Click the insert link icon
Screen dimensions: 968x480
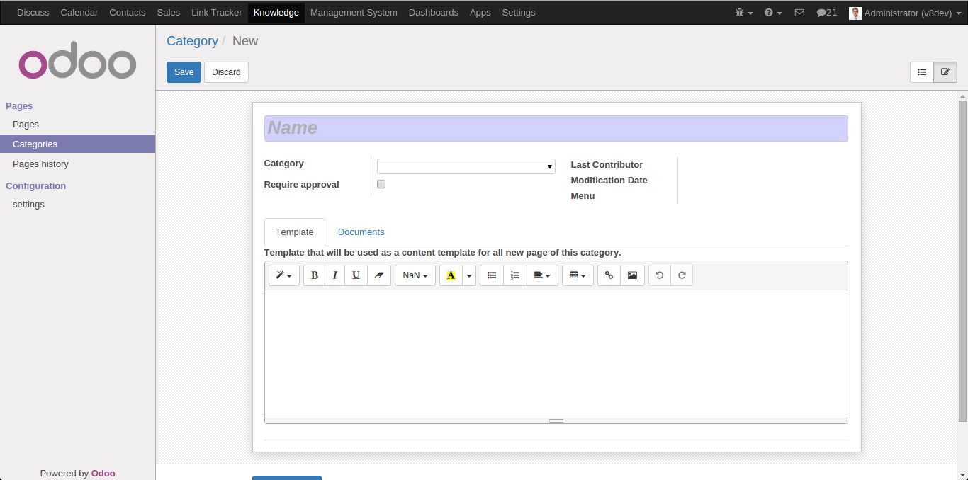[x=609, y=275]
